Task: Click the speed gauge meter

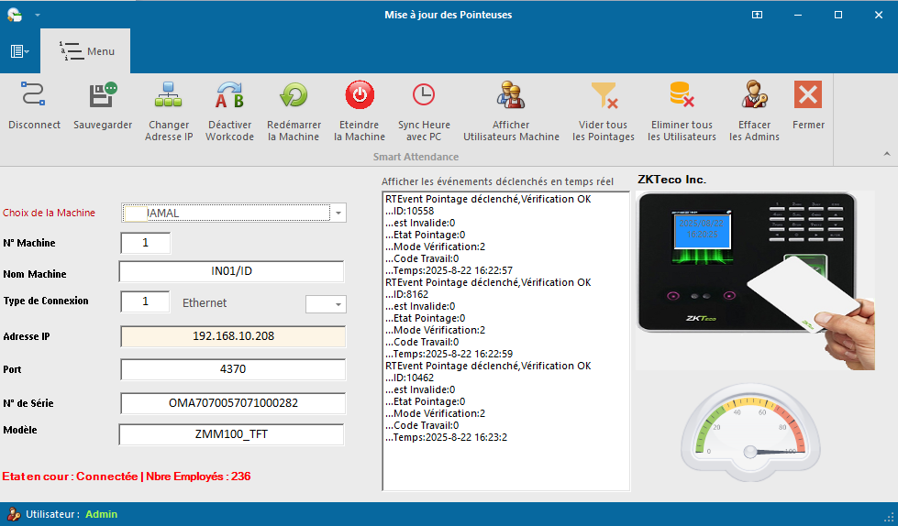Action: (x=751, y=423)
